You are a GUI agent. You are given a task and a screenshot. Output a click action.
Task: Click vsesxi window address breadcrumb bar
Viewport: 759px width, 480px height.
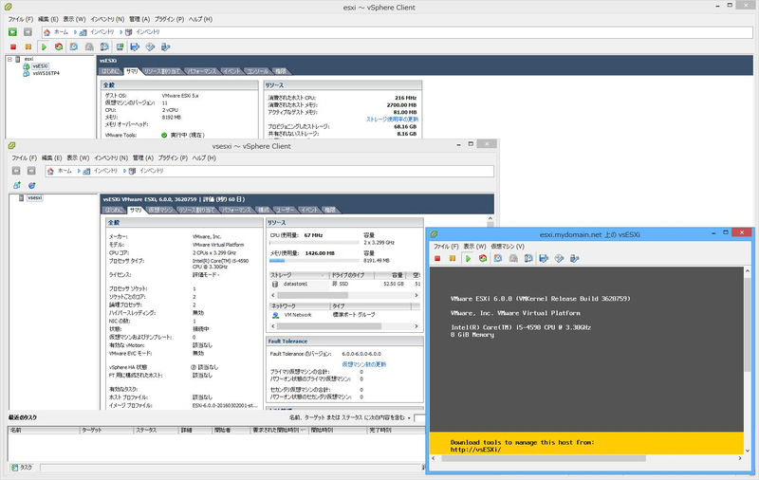pos(269,171)
